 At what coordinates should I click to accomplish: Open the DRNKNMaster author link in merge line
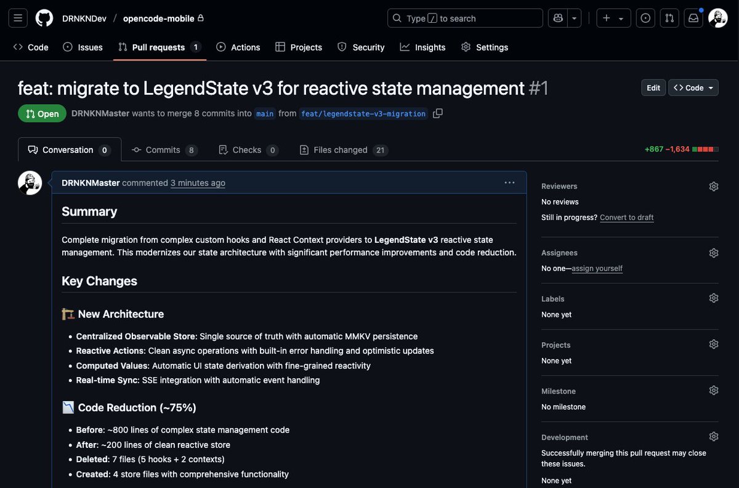tap(100, 113)
